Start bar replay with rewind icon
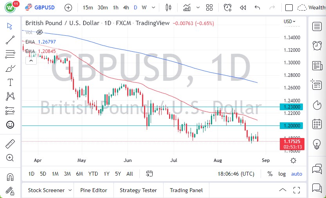 tap(243, 7)
